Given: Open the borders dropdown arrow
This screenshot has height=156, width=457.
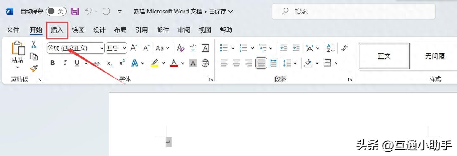Looking at the screenshot, I should [336, 63].
